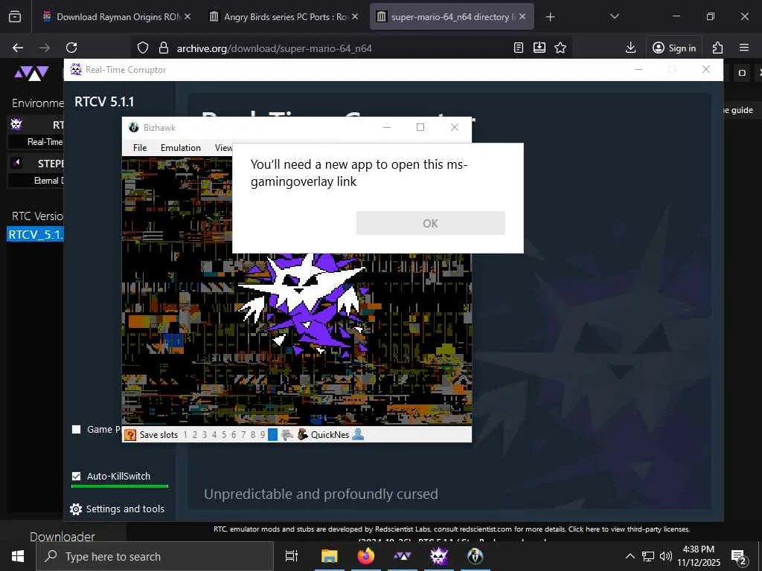This screenshot has width=762, height=571.
Task: Open the browser downloads panel
Action: click(x=630, y=48)
